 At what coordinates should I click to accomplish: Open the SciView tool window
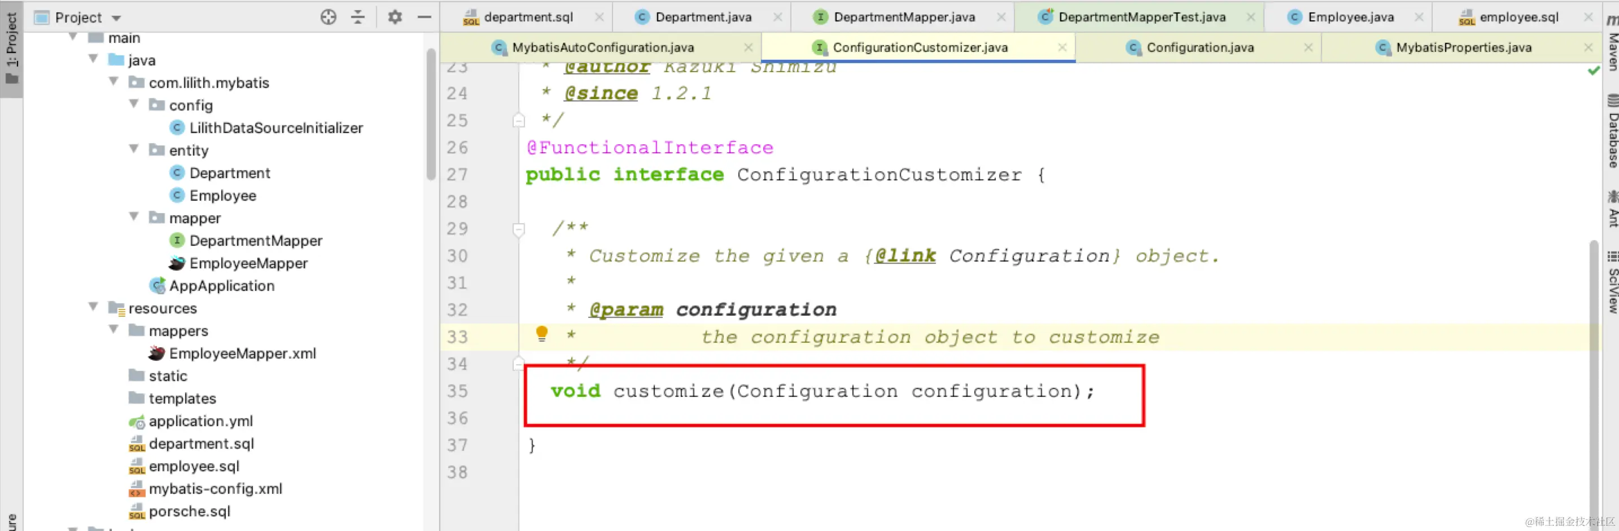coord(1612,281)
